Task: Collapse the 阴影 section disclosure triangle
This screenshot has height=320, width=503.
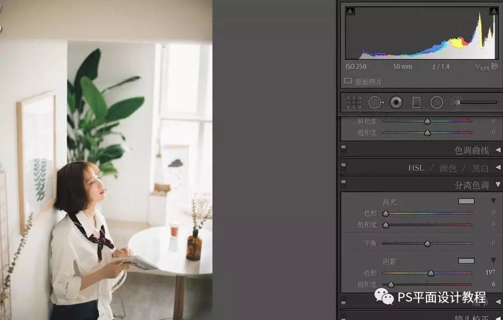Action: (493, 260)
